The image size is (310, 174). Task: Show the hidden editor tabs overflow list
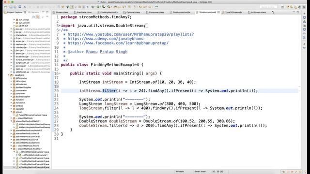pos(273,13)
